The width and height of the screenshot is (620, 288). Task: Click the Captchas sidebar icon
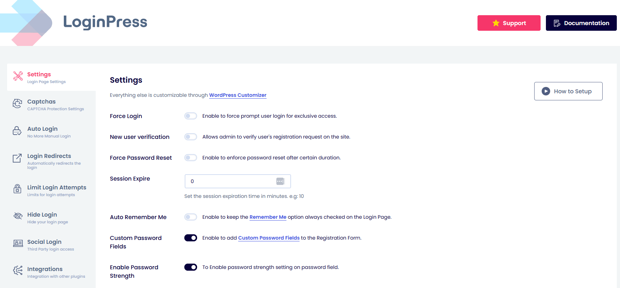click(17, 104)
